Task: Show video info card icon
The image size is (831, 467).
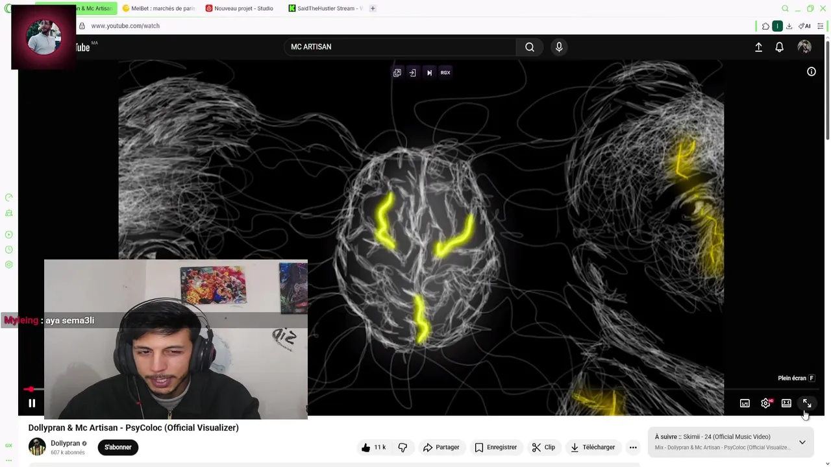Action: pos(811,72)
